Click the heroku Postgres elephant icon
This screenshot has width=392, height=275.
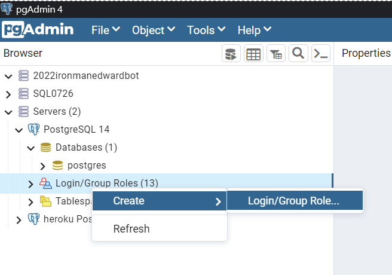pyautogui.click(x=33, y=219)
